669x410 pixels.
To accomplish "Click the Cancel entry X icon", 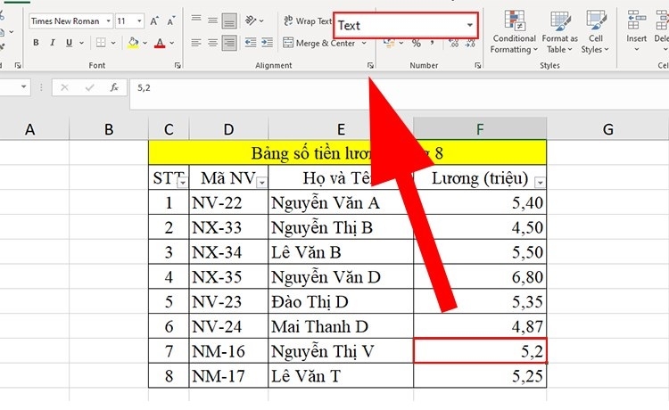I will [64, 88].
